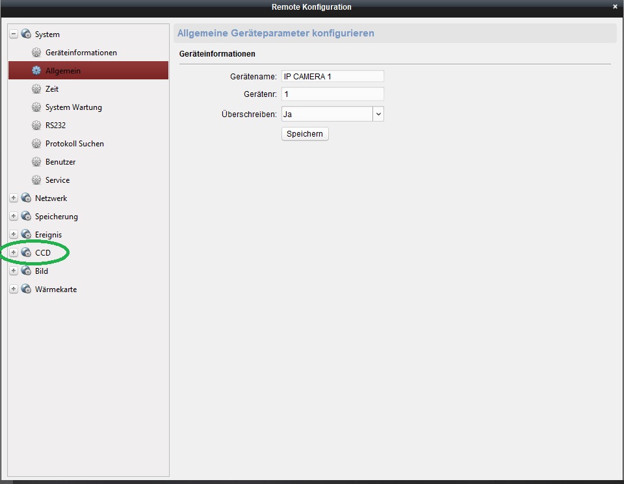Expand the Netzwerk tree node
This screenshot has width=624, height=484.
coord(14,198)
